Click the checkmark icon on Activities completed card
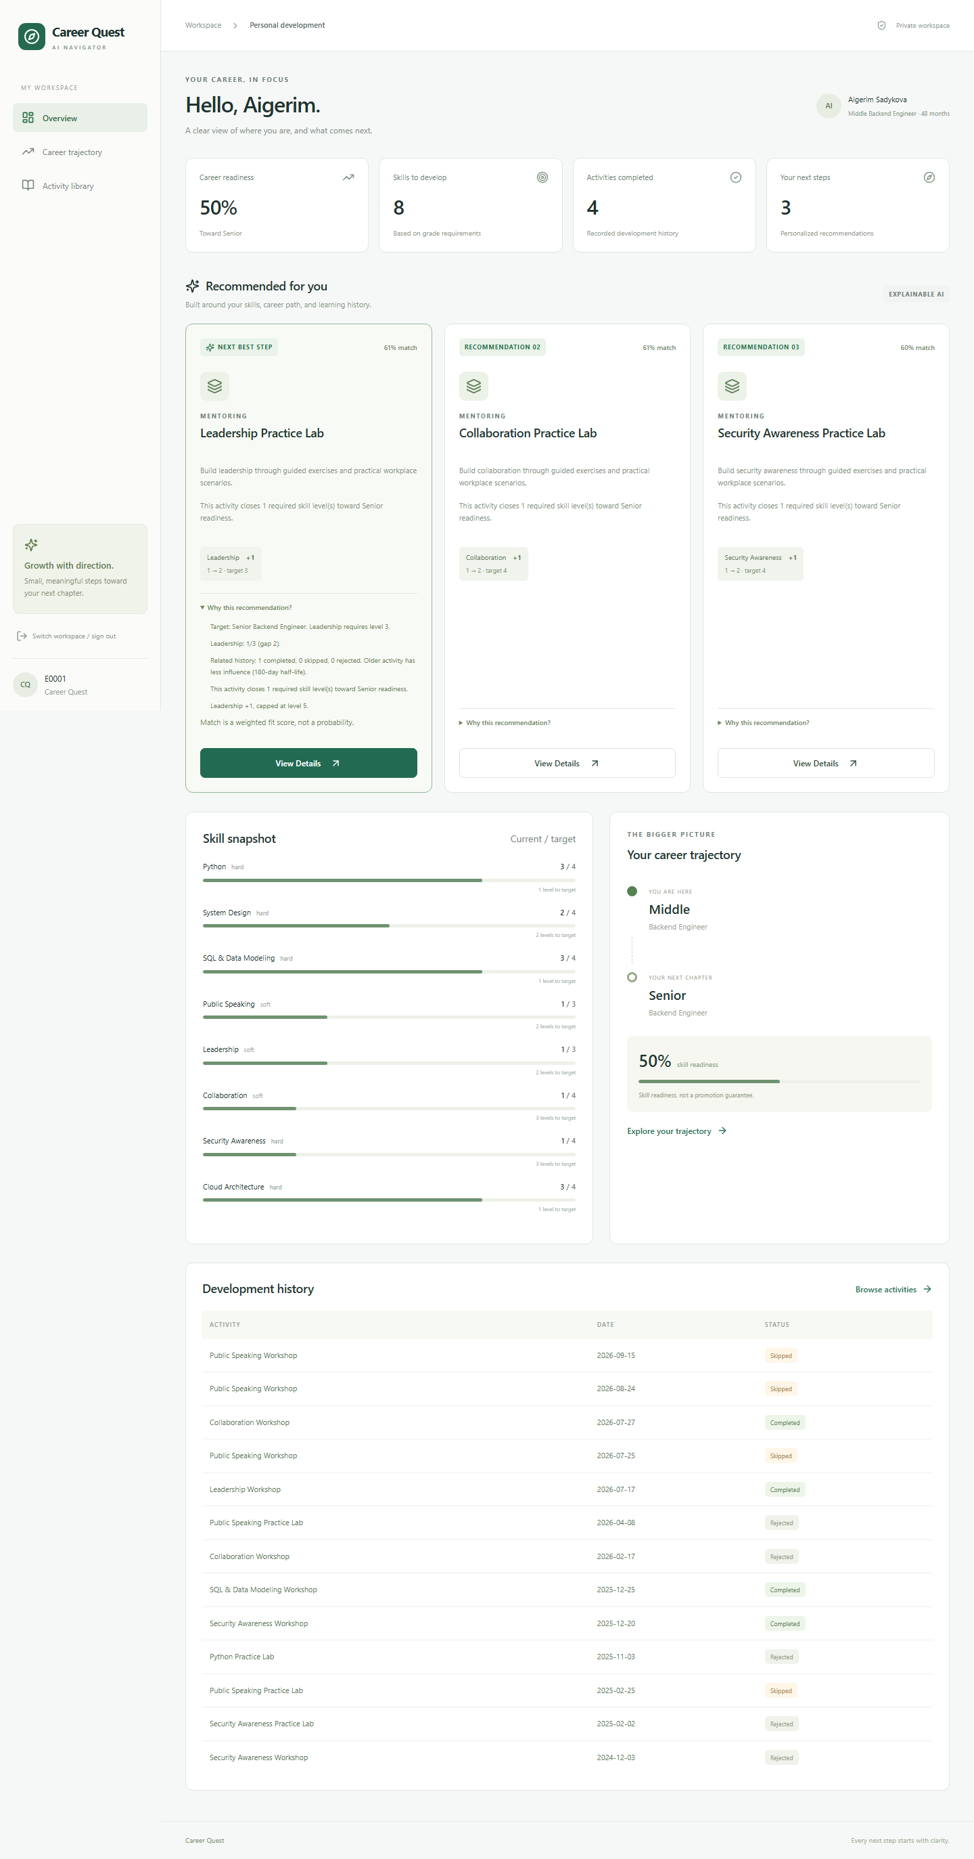Image resolution: width=974 pixels, height=1859 pixels. [x=735, y=177]
